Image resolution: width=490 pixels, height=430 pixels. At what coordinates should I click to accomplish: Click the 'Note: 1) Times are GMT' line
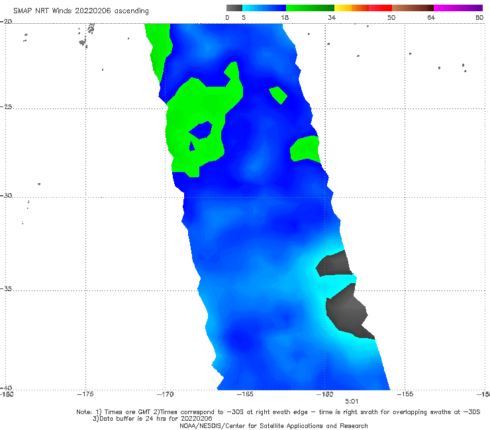(278, 412)
